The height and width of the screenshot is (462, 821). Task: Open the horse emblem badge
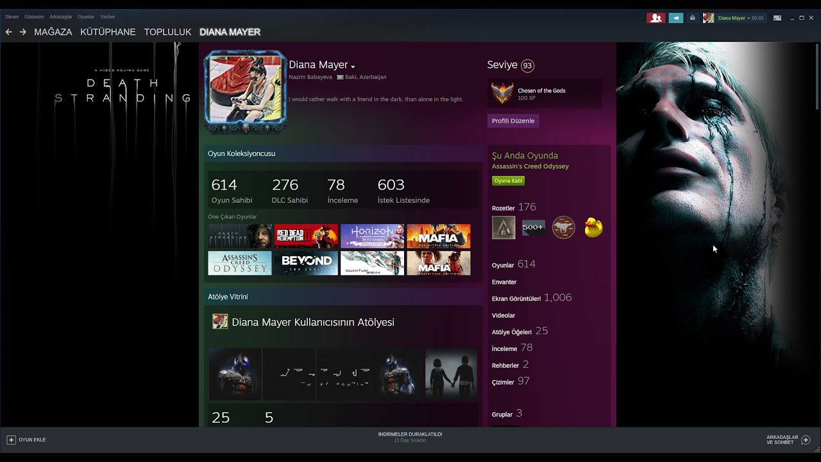tap(564, 228)
